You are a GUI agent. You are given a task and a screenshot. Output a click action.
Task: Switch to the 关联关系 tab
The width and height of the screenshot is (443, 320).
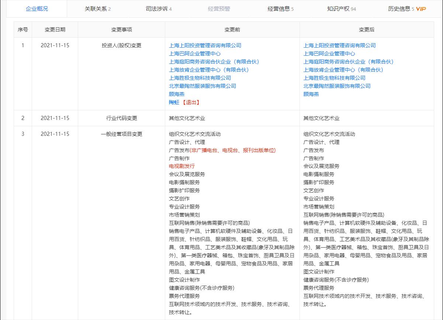94,9
